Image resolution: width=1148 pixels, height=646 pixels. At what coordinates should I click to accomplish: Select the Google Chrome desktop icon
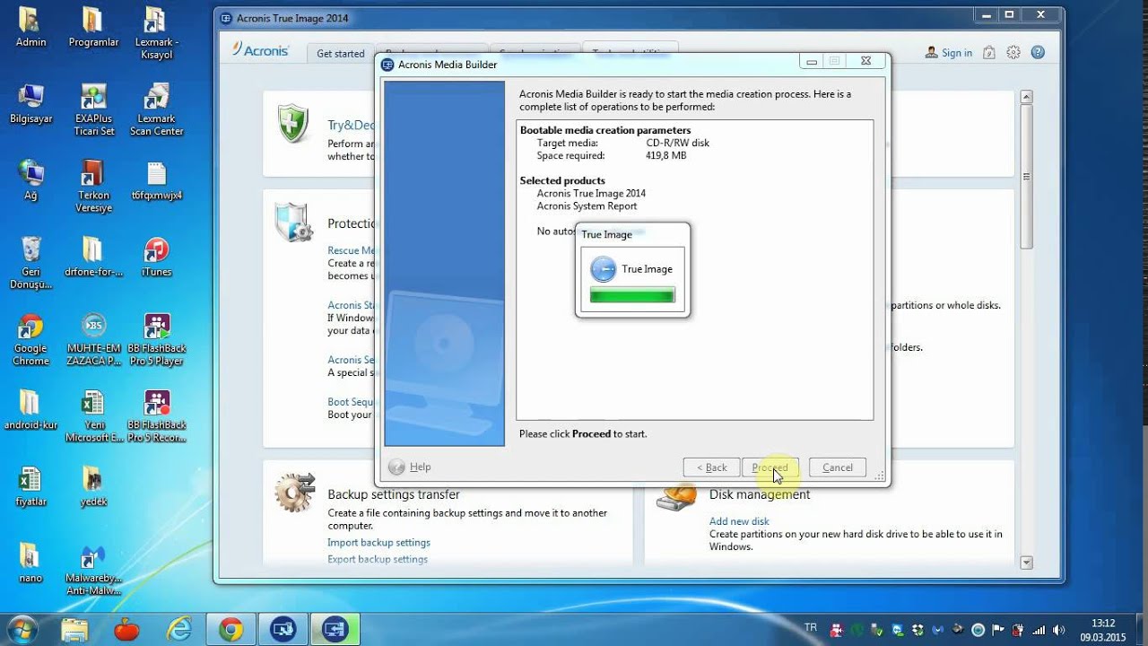pyautogui.click(x=30, y=340)
